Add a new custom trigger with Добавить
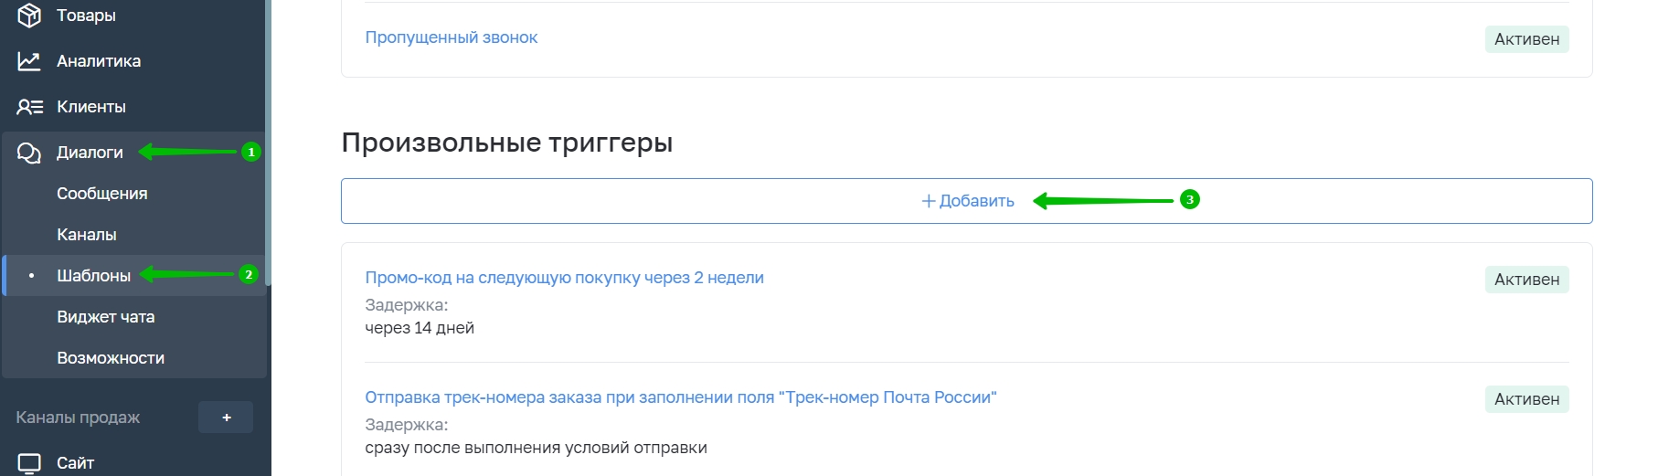The image size is (1658, 476). coord(966,201)
